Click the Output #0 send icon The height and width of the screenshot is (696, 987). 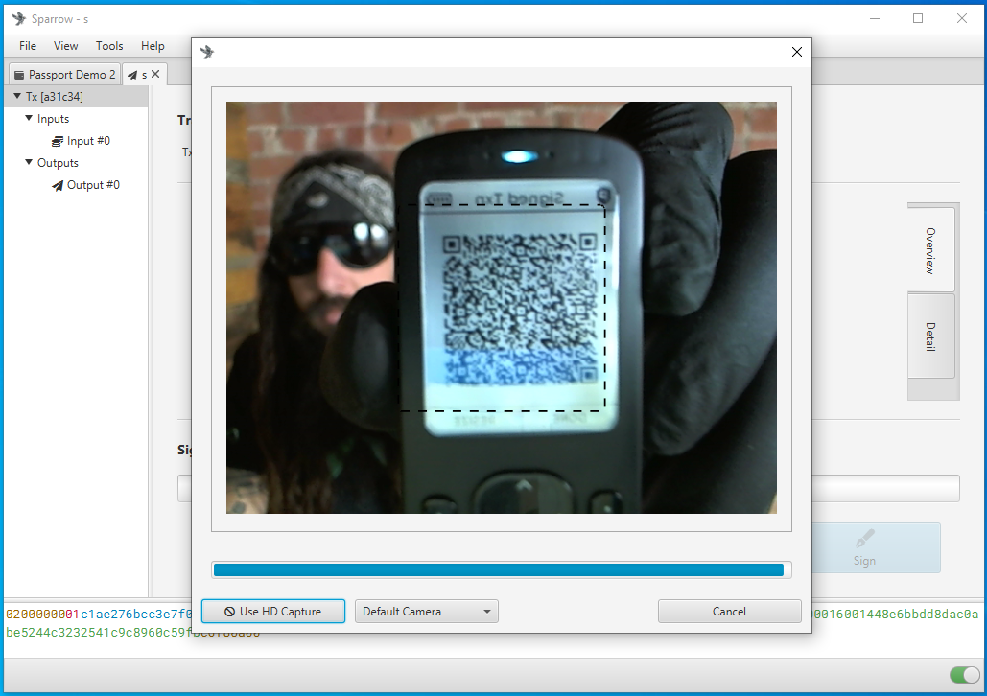(58, 185)
